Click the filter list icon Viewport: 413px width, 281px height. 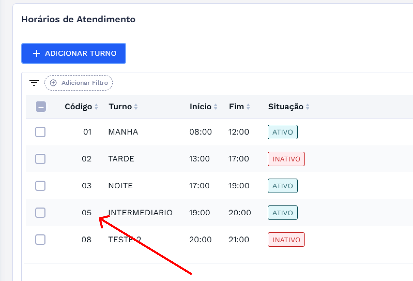coord(34,83)
